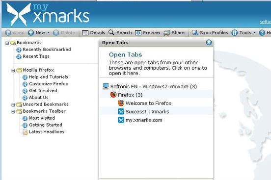Click the Sync Profiles computer icon
271x180 pixels.
click(x=195, y=33)
